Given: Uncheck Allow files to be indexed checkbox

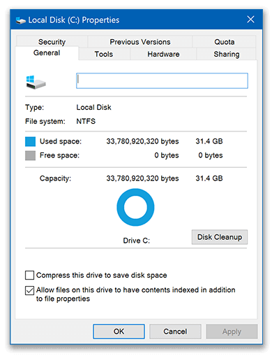Looking at the screenshot, I should (29, 290).
